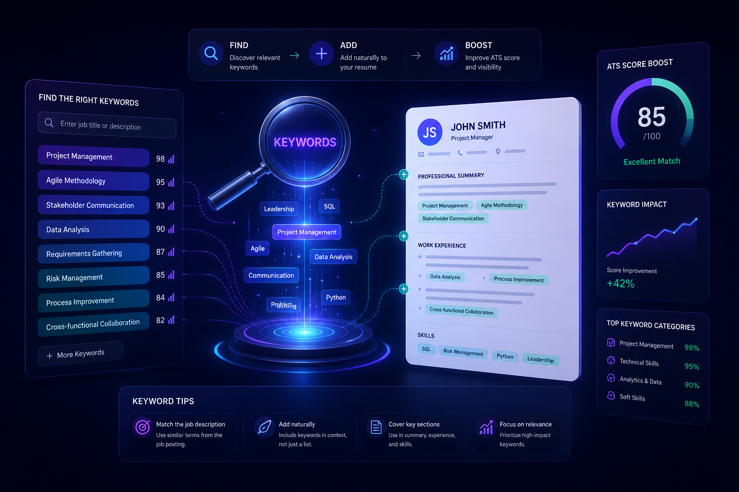
Task: Select Data Analysis in the keyword list
Action: coord(93,229)
